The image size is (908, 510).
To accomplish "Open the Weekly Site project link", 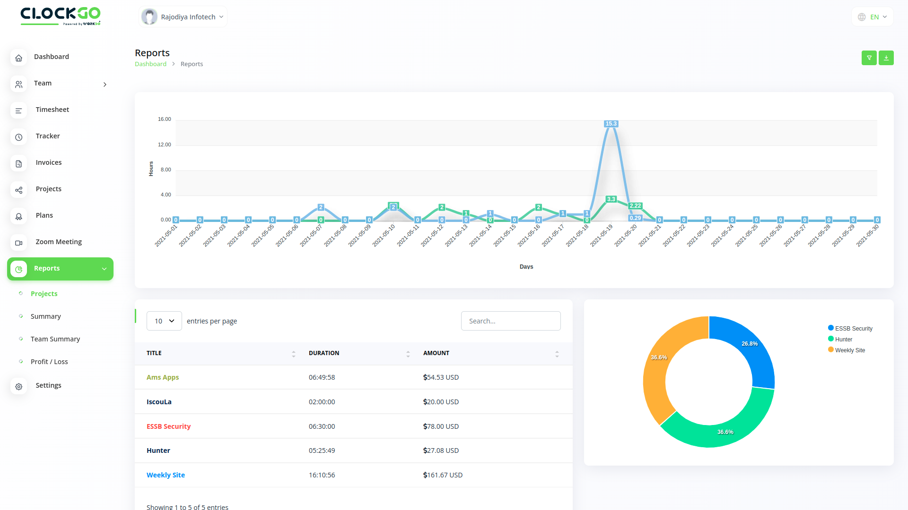I will [166, 475].
